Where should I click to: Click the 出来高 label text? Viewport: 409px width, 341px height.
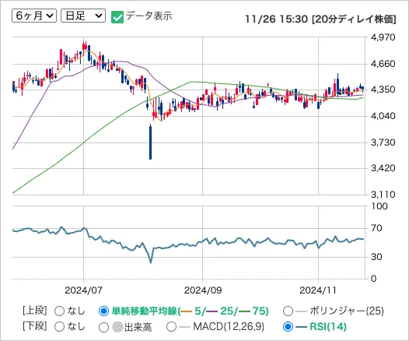(138, 327)
